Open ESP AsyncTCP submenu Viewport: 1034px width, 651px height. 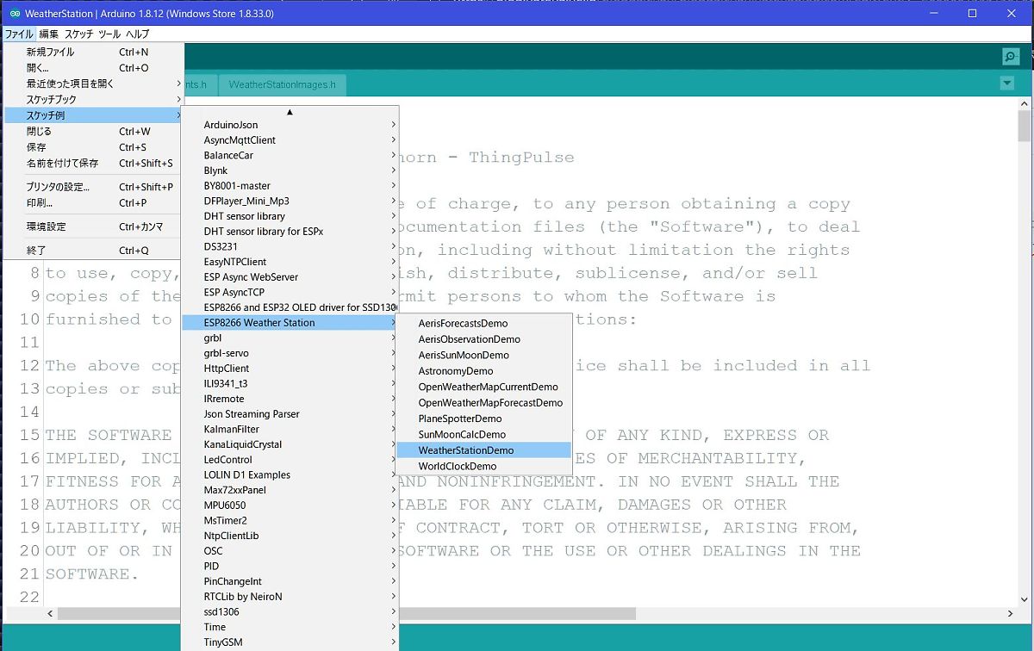tap(290, 292)
